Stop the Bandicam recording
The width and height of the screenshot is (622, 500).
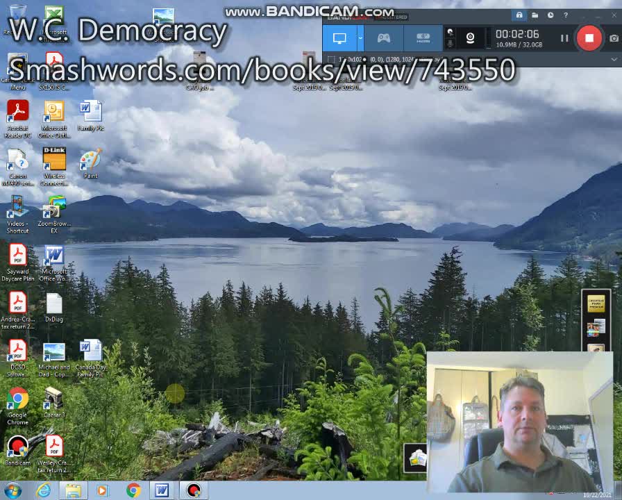589,38
